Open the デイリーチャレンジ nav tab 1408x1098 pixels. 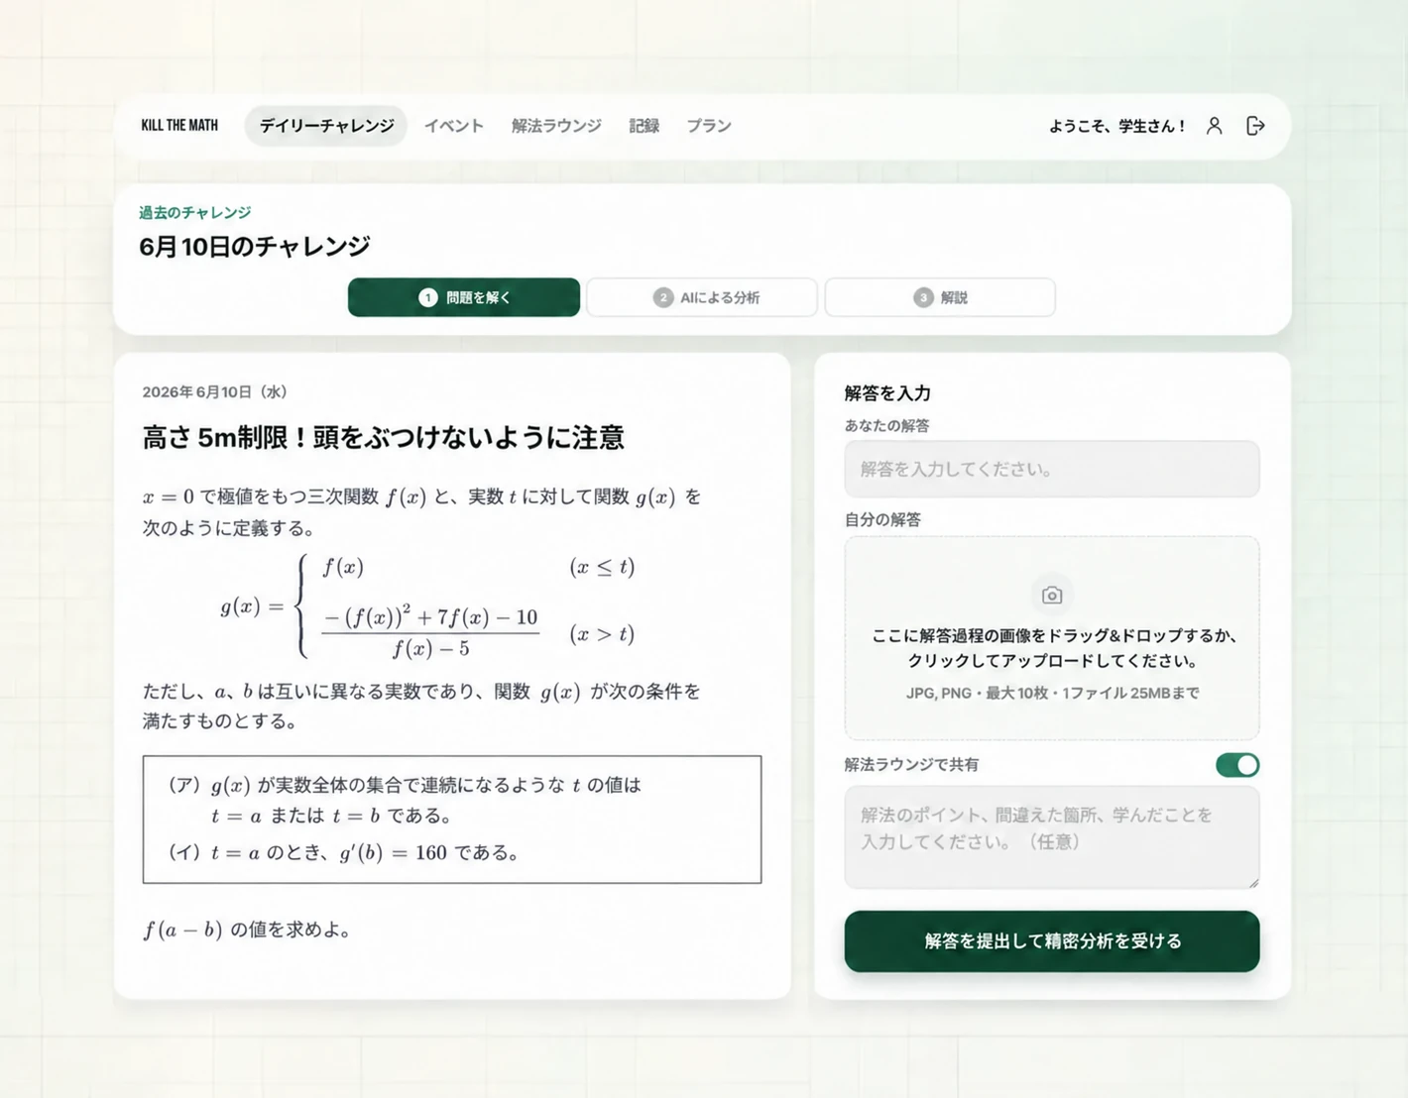click(x=326, y=126)
